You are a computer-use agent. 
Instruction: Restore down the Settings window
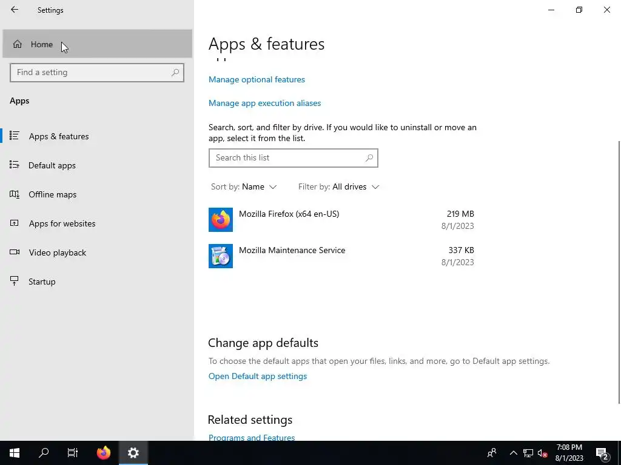tap(579, 10)
